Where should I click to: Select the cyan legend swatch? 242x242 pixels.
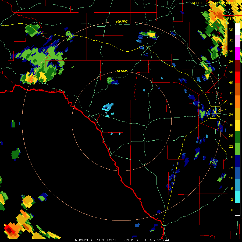pyautogui.click(x=237, y=197)
